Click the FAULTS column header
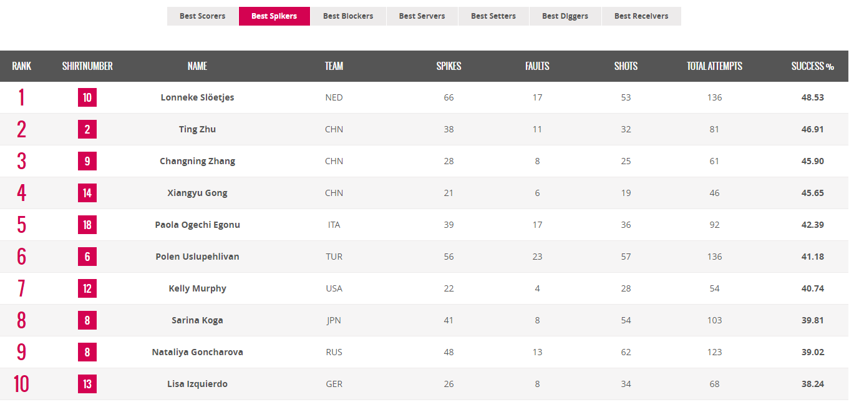 537,66
